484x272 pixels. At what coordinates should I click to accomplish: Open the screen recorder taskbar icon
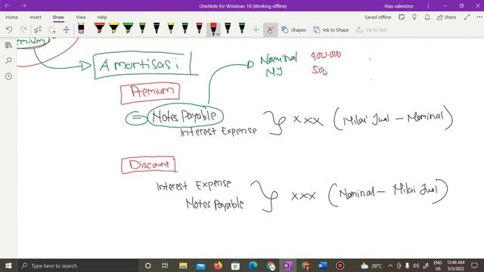coord(340,265)
